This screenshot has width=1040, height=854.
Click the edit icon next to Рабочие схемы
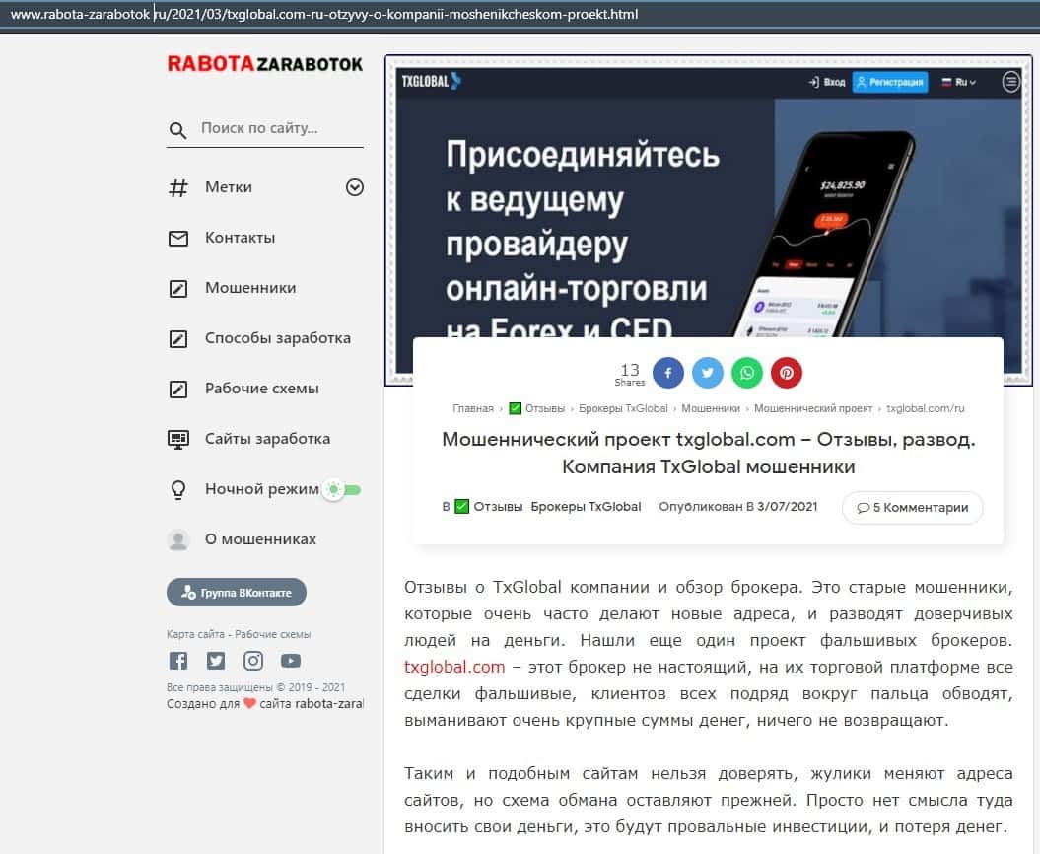tap(178, 390)
